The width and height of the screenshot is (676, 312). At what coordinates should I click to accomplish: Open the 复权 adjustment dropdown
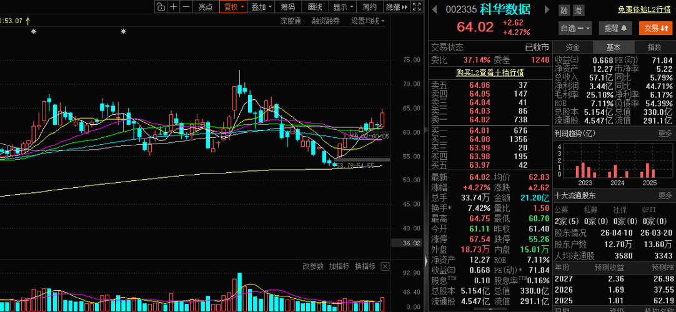tap(233, 6)
